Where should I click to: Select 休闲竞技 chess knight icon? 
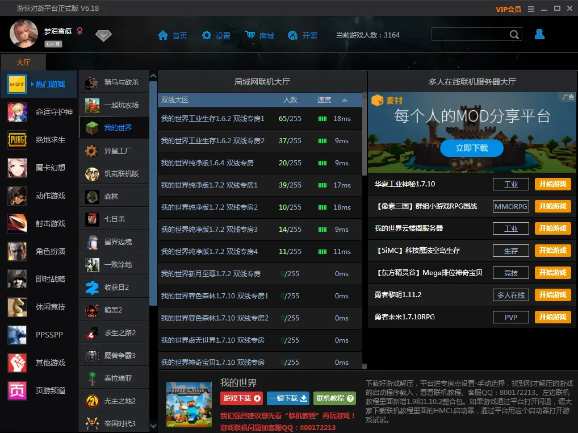coord(18,307)
